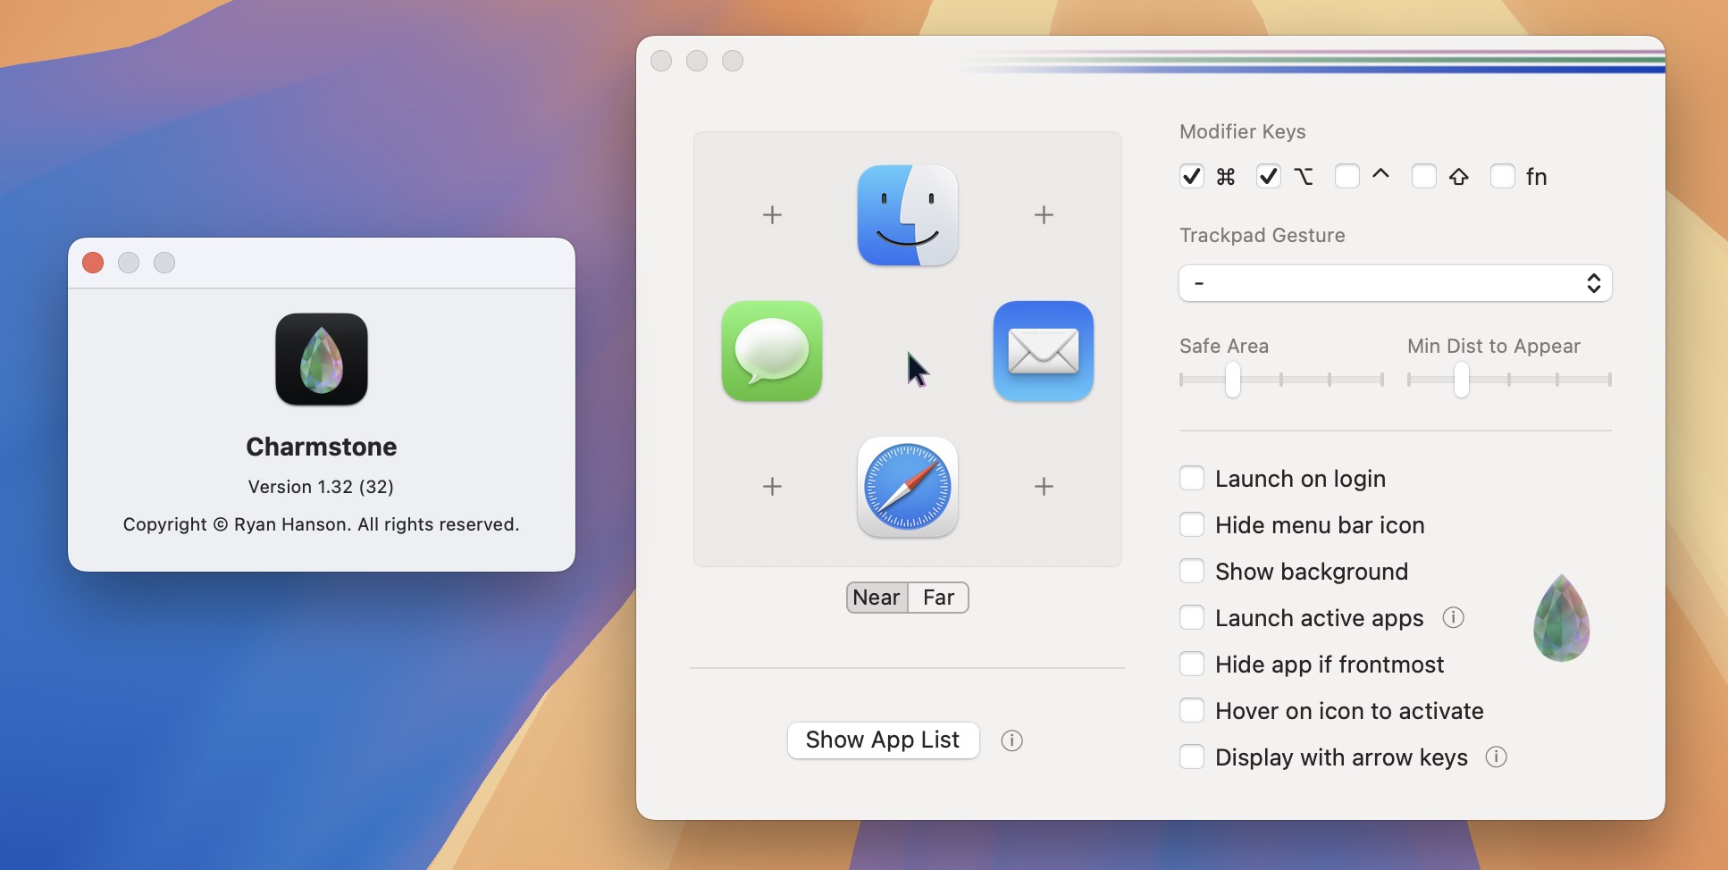
Task: Click the Safe Area slider handle
Action: click(1233, 380)
